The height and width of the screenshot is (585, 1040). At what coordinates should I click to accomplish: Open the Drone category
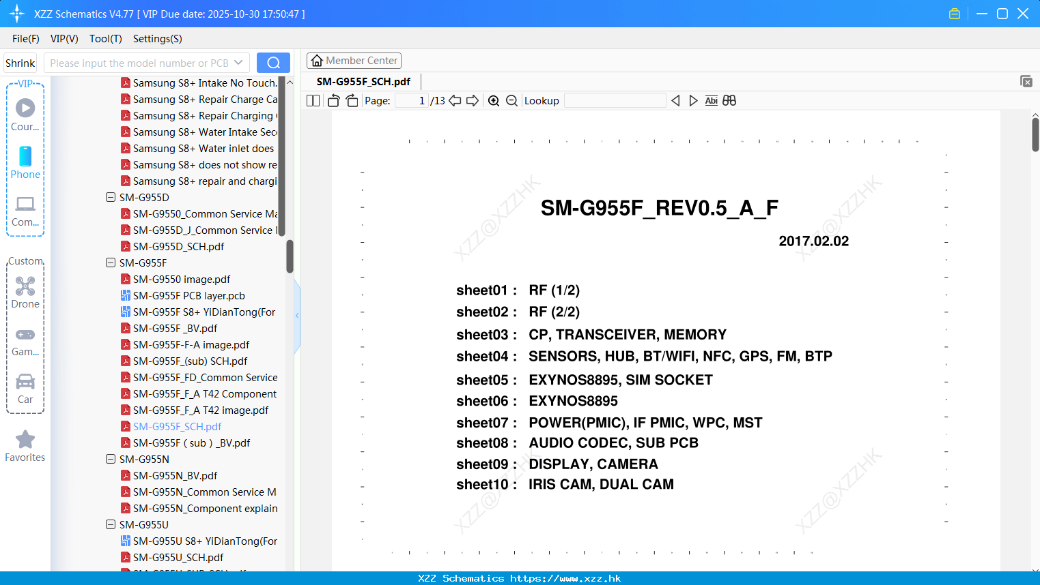tap(25, 292)
